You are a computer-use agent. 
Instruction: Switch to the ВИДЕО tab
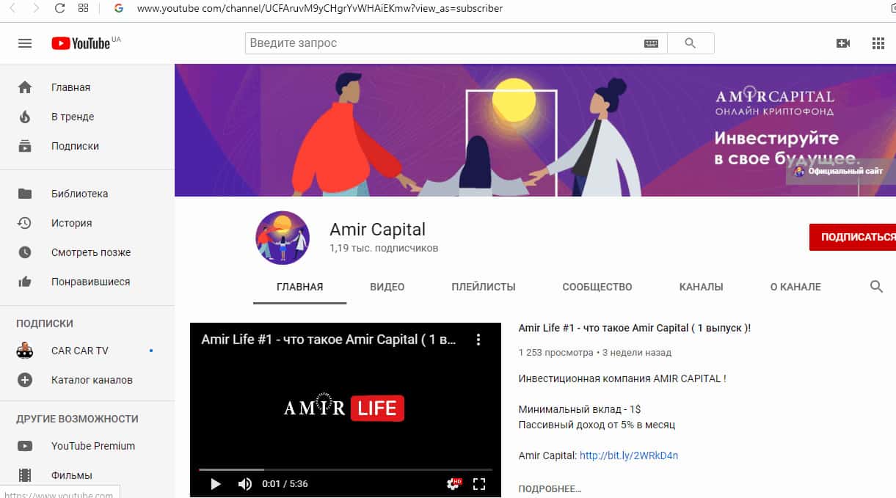click(387, 287)
